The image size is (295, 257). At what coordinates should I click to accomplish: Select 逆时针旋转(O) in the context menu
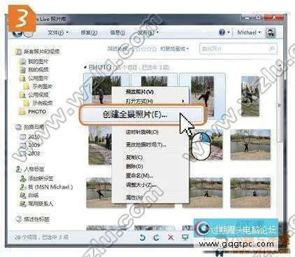pyautogui.click(x=142, y=132)
